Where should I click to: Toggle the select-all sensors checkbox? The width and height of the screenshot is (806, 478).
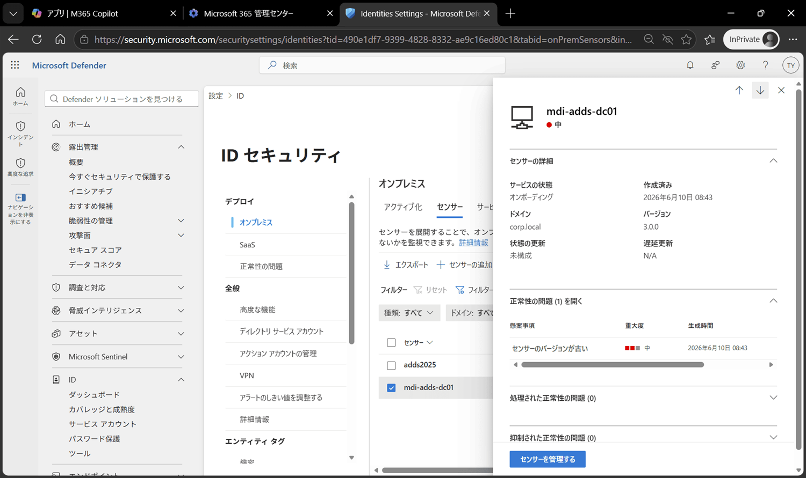(x=391, y=342)
